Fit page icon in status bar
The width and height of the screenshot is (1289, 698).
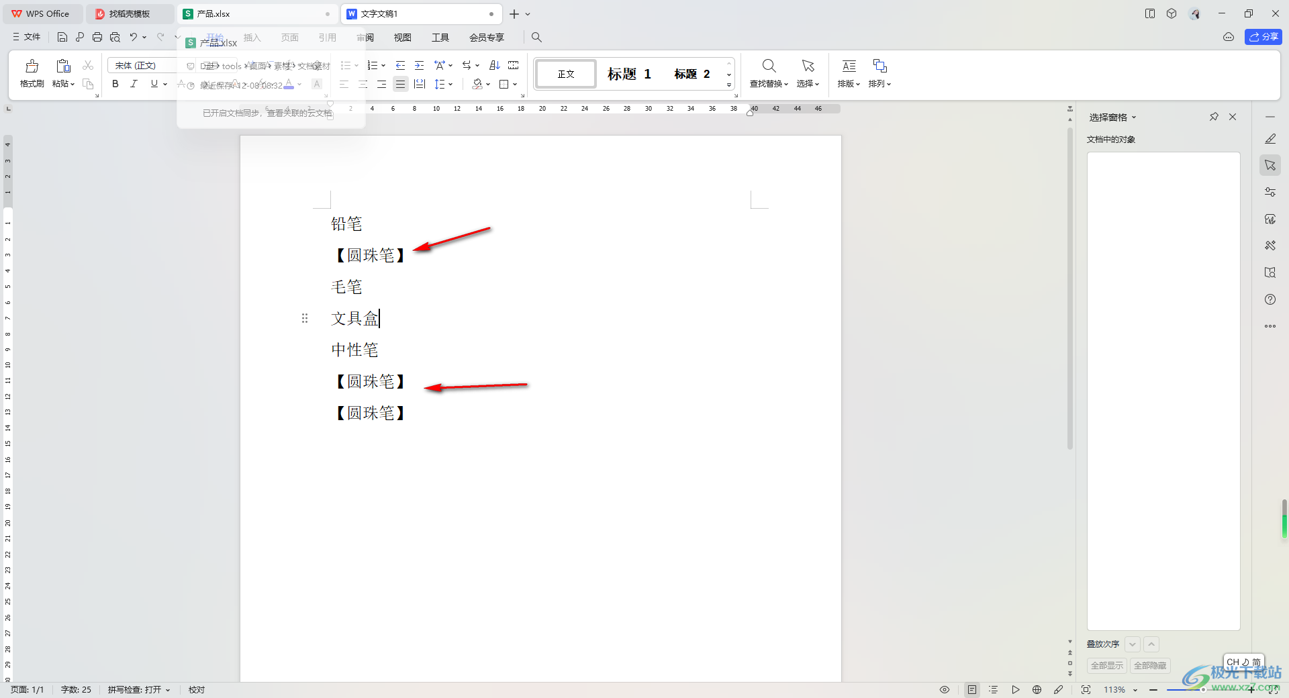(x=1086, y=690)
